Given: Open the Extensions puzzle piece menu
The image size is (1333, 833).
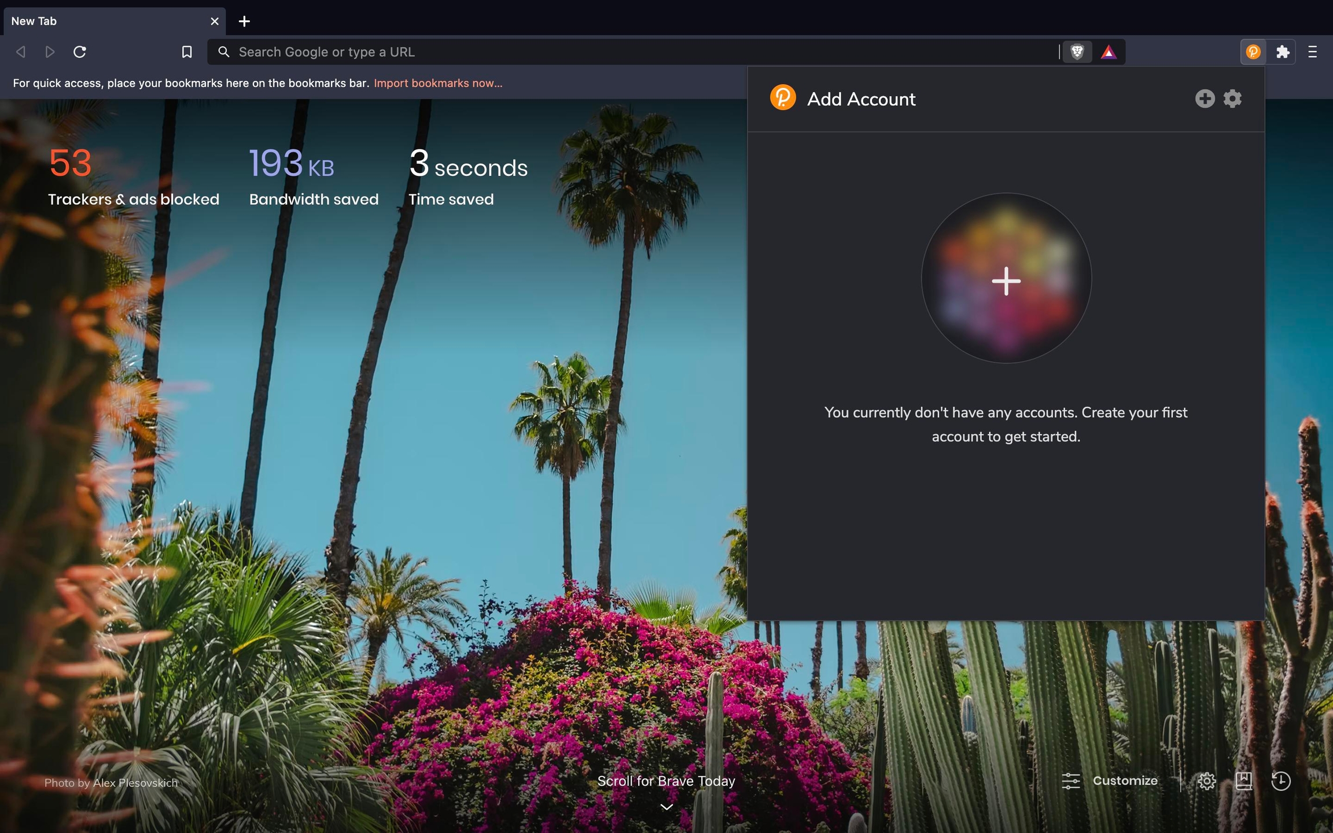Looking at the screenshot, I should (1283, 52).
